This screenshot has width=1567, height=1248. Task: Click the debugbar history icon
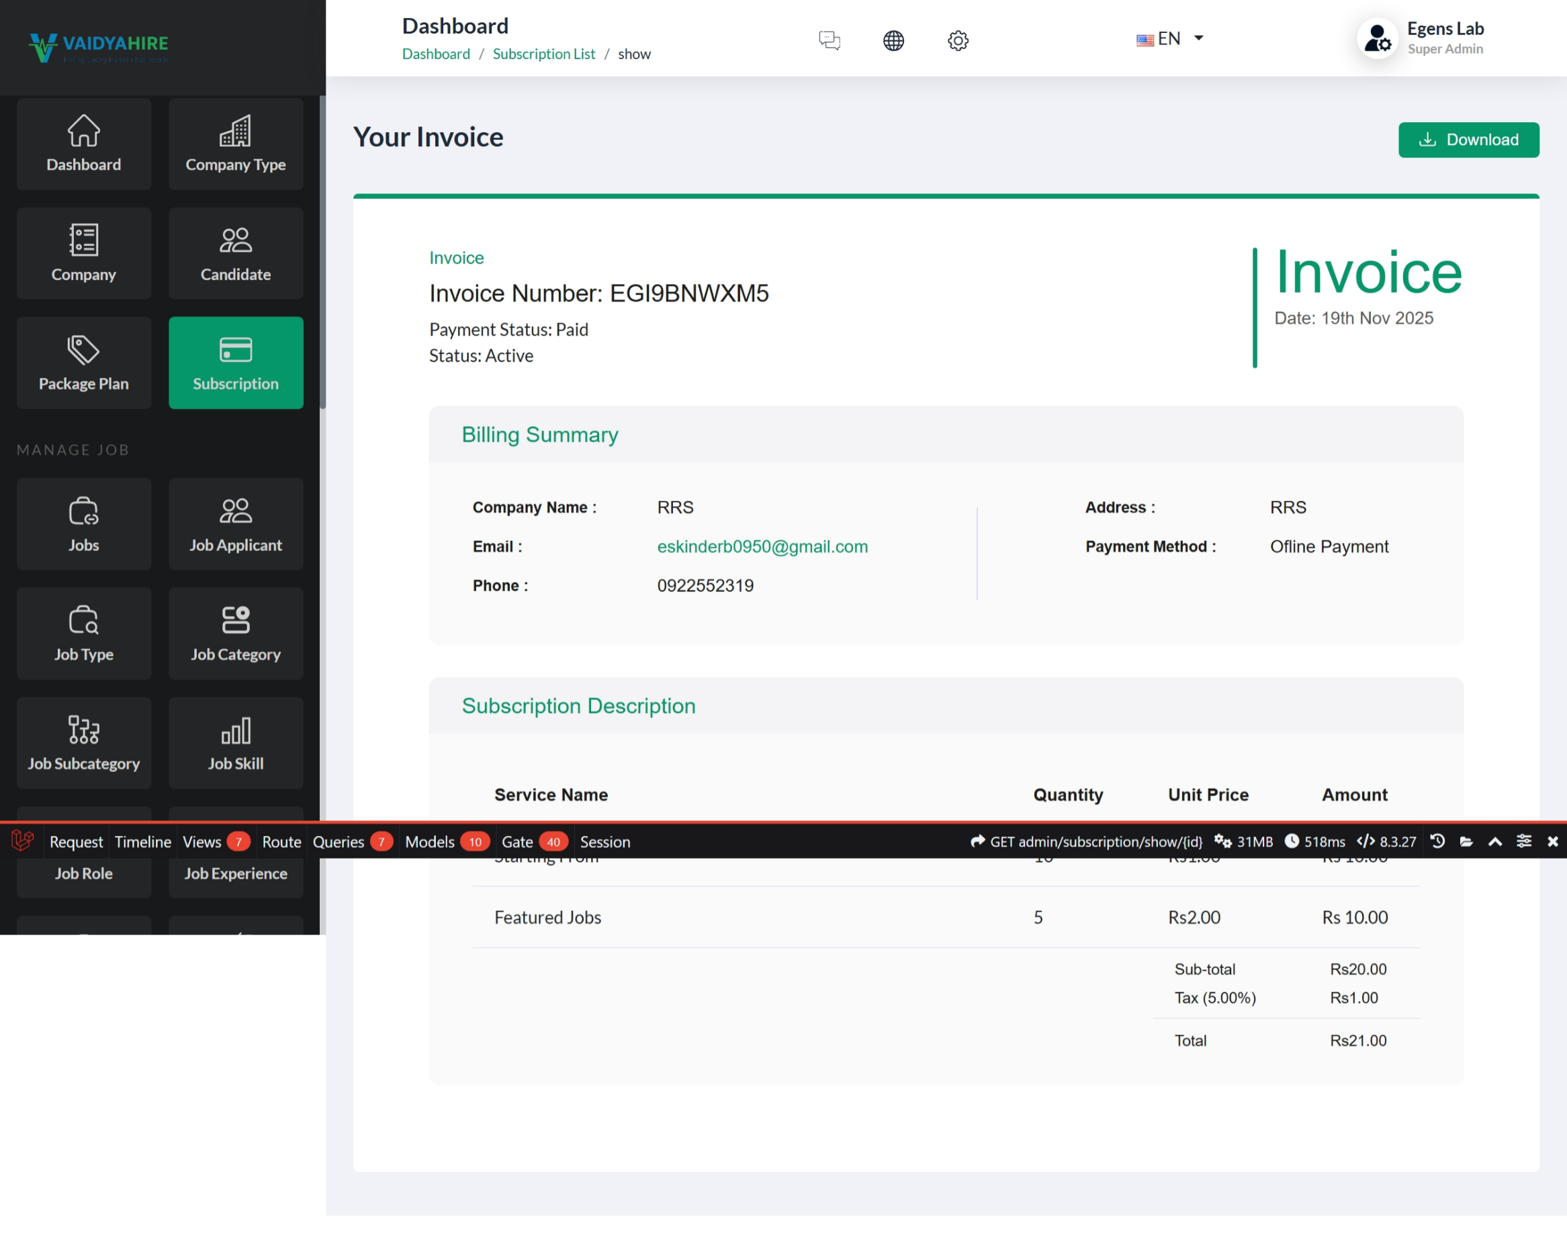1437,841
